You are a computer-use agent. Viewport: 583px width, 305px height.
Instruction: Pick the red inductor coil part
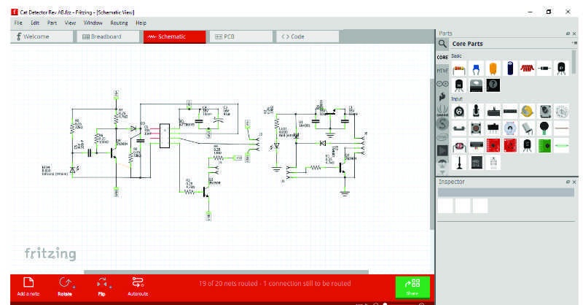[527, 69]
